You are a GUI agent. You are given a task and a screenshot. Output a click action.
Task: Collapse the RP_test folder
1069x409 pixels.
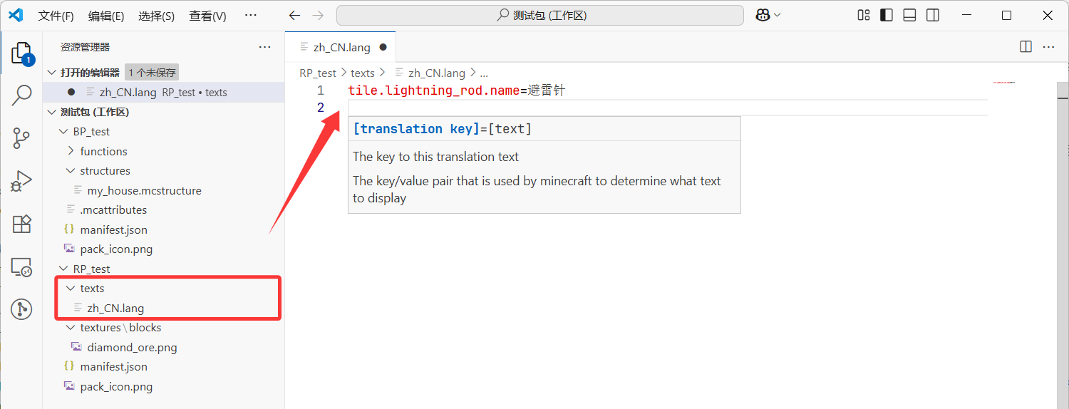(91, 269)
